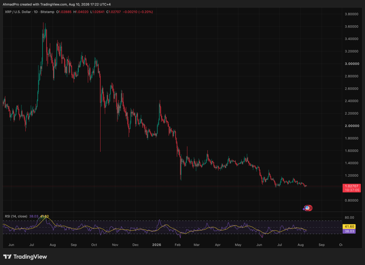Viewport: 365px width, 265px height.
Task: Click the 0.80000 price axis label
Action: (351, 200)
